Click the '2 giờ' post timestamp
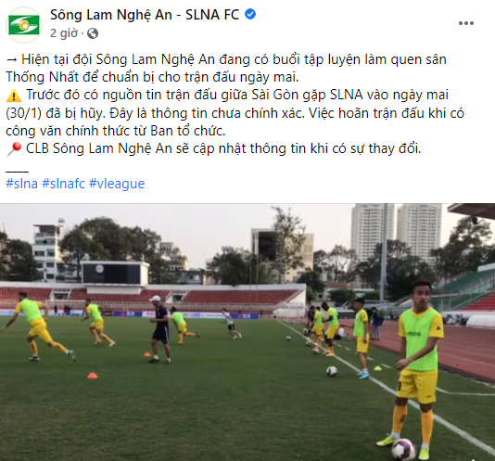Viewport: 495px width, 461px height. (64, 32)
